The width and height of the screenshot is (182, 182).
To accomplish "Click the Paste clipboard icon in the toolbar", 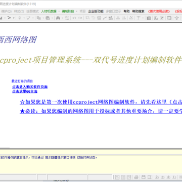I will pyautogui.click(x=48, y=18).
